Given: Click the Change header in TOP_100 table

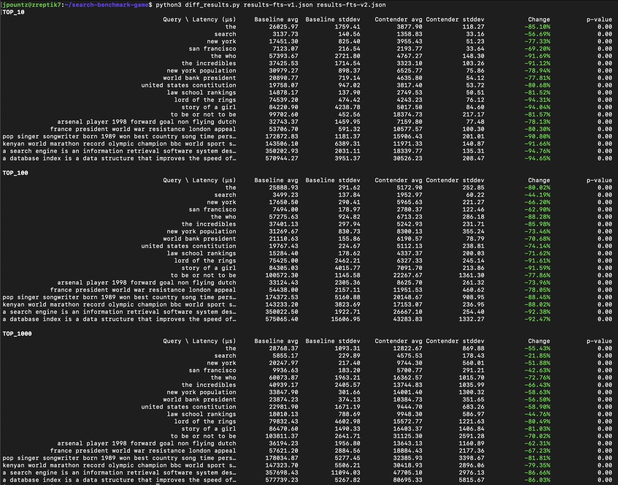Looking at the screenshot, I should [x=539, y=180].
